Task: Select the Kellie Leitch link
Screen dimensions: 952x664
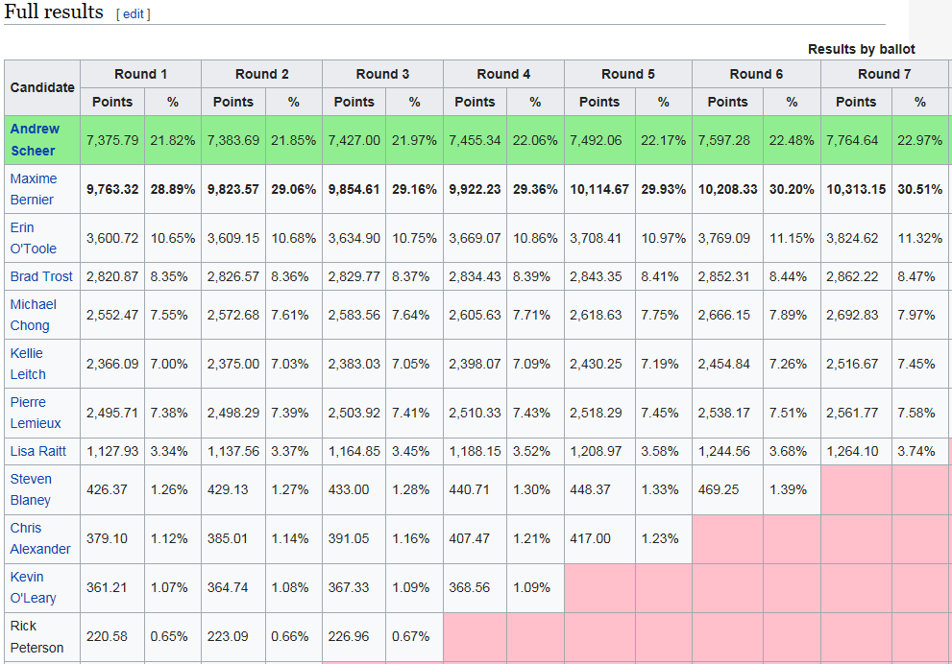Action: [28, 364]
